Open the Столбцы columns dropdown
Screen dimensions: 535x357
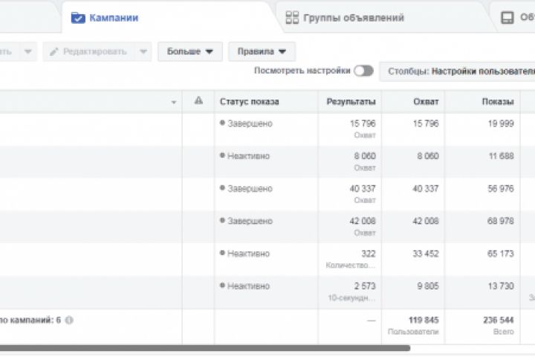pyautogui.click(x=457, y=71)
